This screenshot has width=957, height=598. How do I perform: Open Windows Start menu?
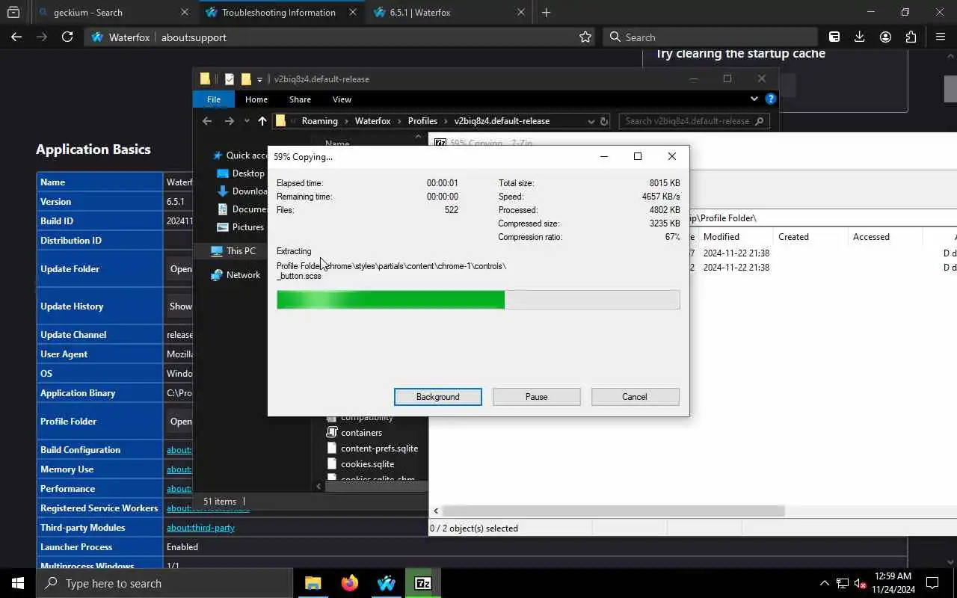pos(18,583)
